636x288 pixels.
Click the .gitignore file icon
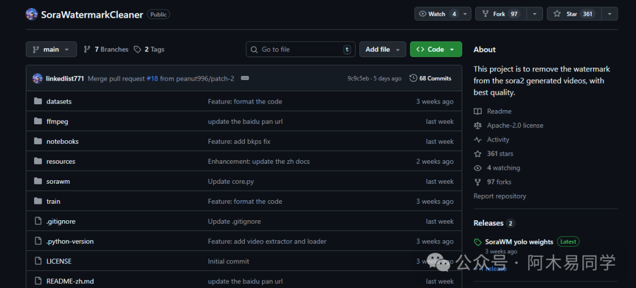click(x=38, y=221)
